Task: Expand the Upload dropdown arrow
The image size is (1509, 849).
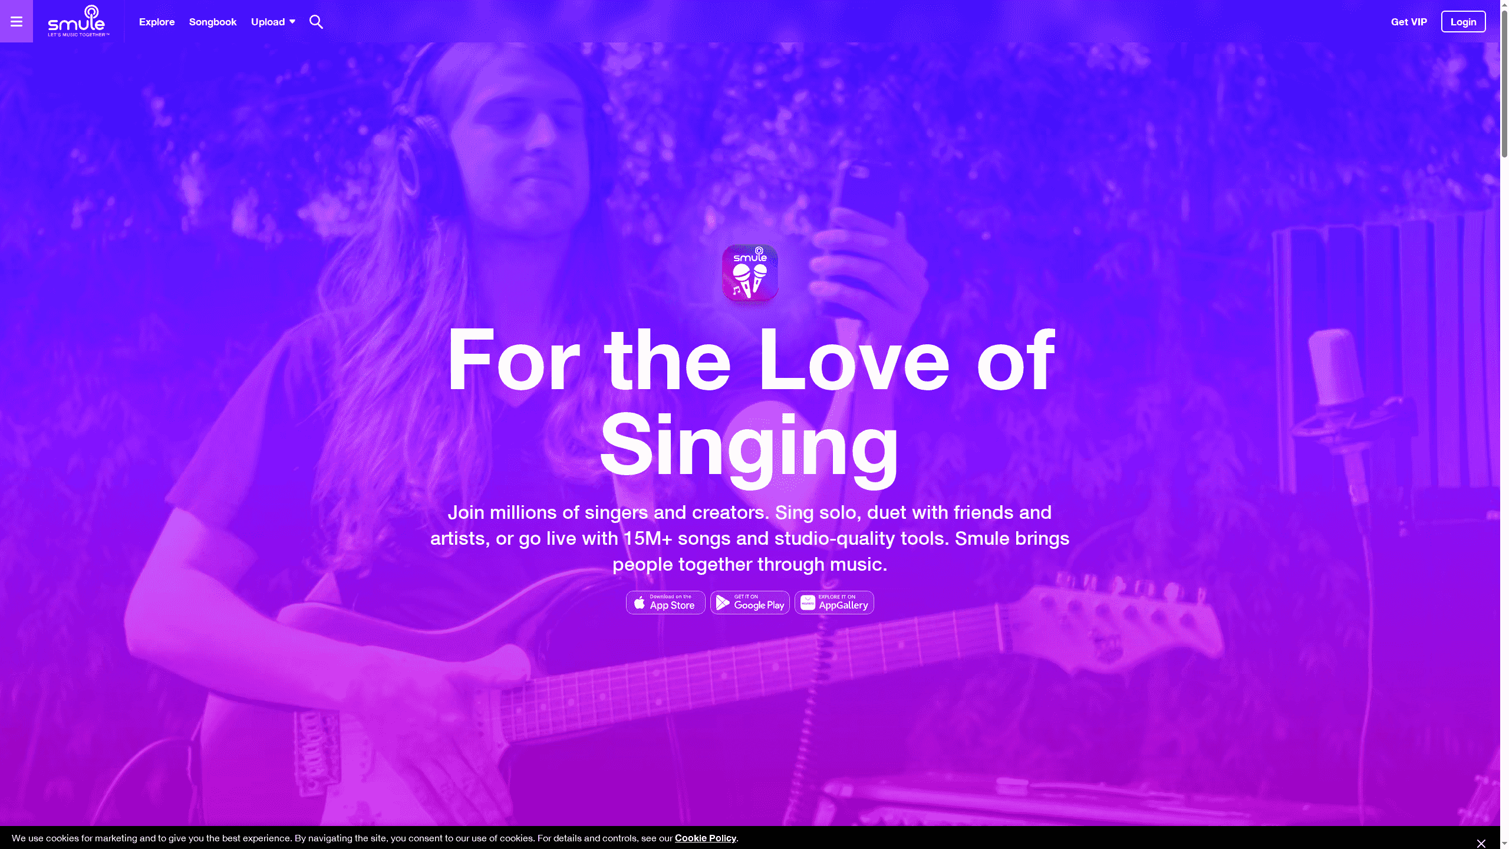Action: (292, 22)
